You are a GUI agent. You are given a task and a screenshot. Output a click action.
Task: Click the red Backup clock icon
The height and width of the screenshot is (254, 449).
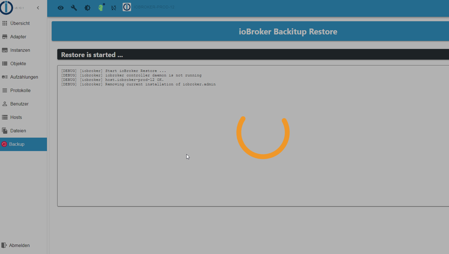pyautogui.click(x=4, y=144)
